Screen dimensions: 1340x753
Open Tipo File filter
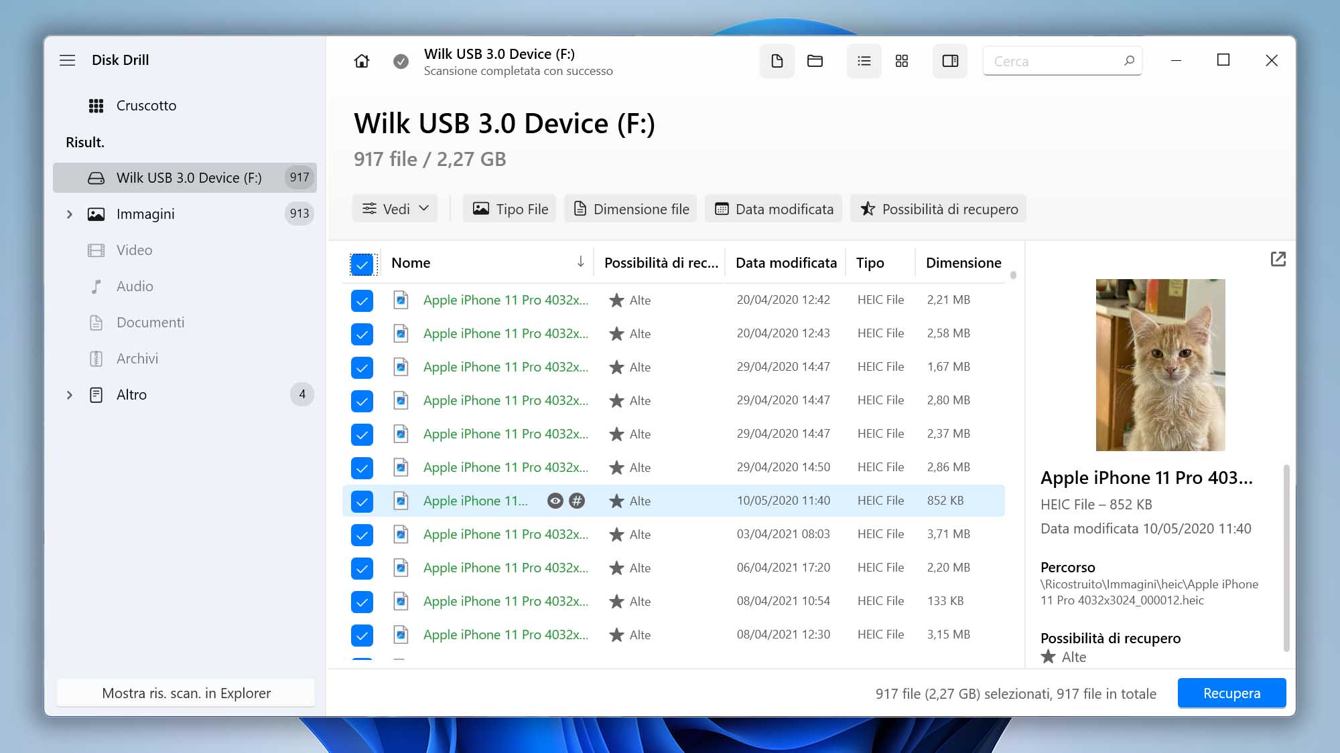click(510, 209)
